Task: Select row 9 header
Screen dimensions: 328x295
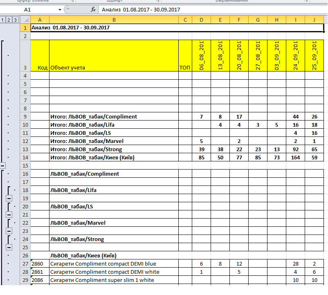Action: click(25, 116)
